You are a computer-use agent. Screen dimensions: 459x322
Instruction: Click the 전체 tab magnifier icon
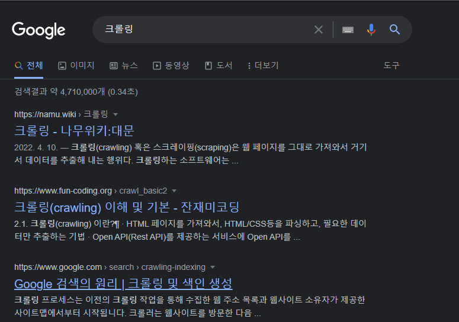coord(19,66)
